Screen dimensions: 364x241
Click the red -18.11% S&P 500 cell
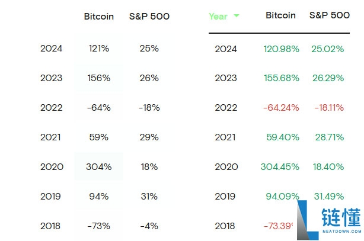point(327,108)
